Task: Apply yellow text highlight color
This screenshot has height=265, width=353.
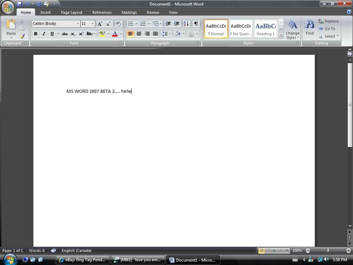Action: pyautogui.click(x=102, y=34)
